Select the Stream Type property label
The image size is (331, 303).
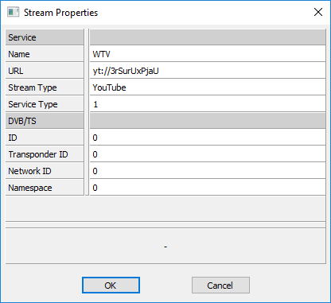[45, 87]
